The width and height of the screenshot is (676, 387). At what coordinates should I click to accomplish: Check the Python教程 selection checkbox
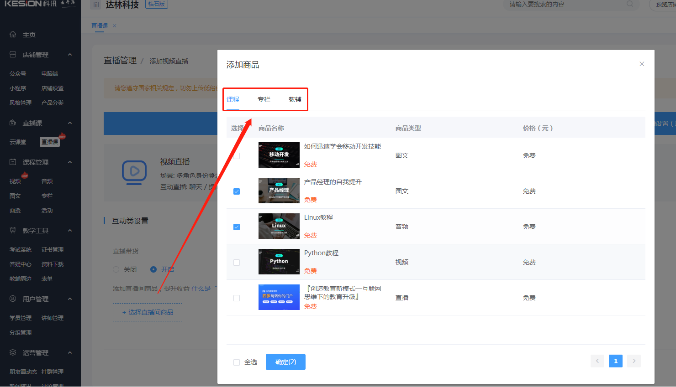point(237,263)
